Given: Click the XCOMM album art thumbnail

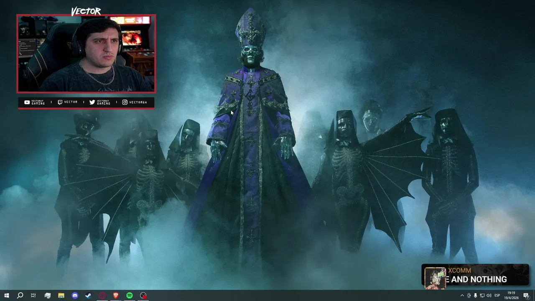Looking at the screenshot, I should point(435,278).
